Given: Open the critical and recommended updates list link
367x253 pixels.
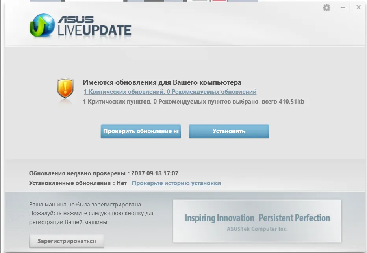Looking at the screenshot, I should click(x=170, y=92).
